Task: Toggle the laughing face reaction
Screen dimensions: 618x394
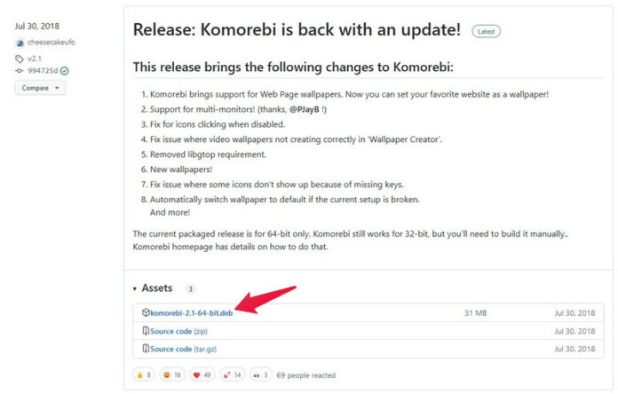Action: [172, 375]
